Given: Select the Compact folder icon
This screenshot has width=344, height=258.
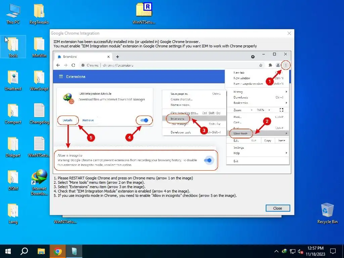Looking at the screenshot, I should [13, 114].
